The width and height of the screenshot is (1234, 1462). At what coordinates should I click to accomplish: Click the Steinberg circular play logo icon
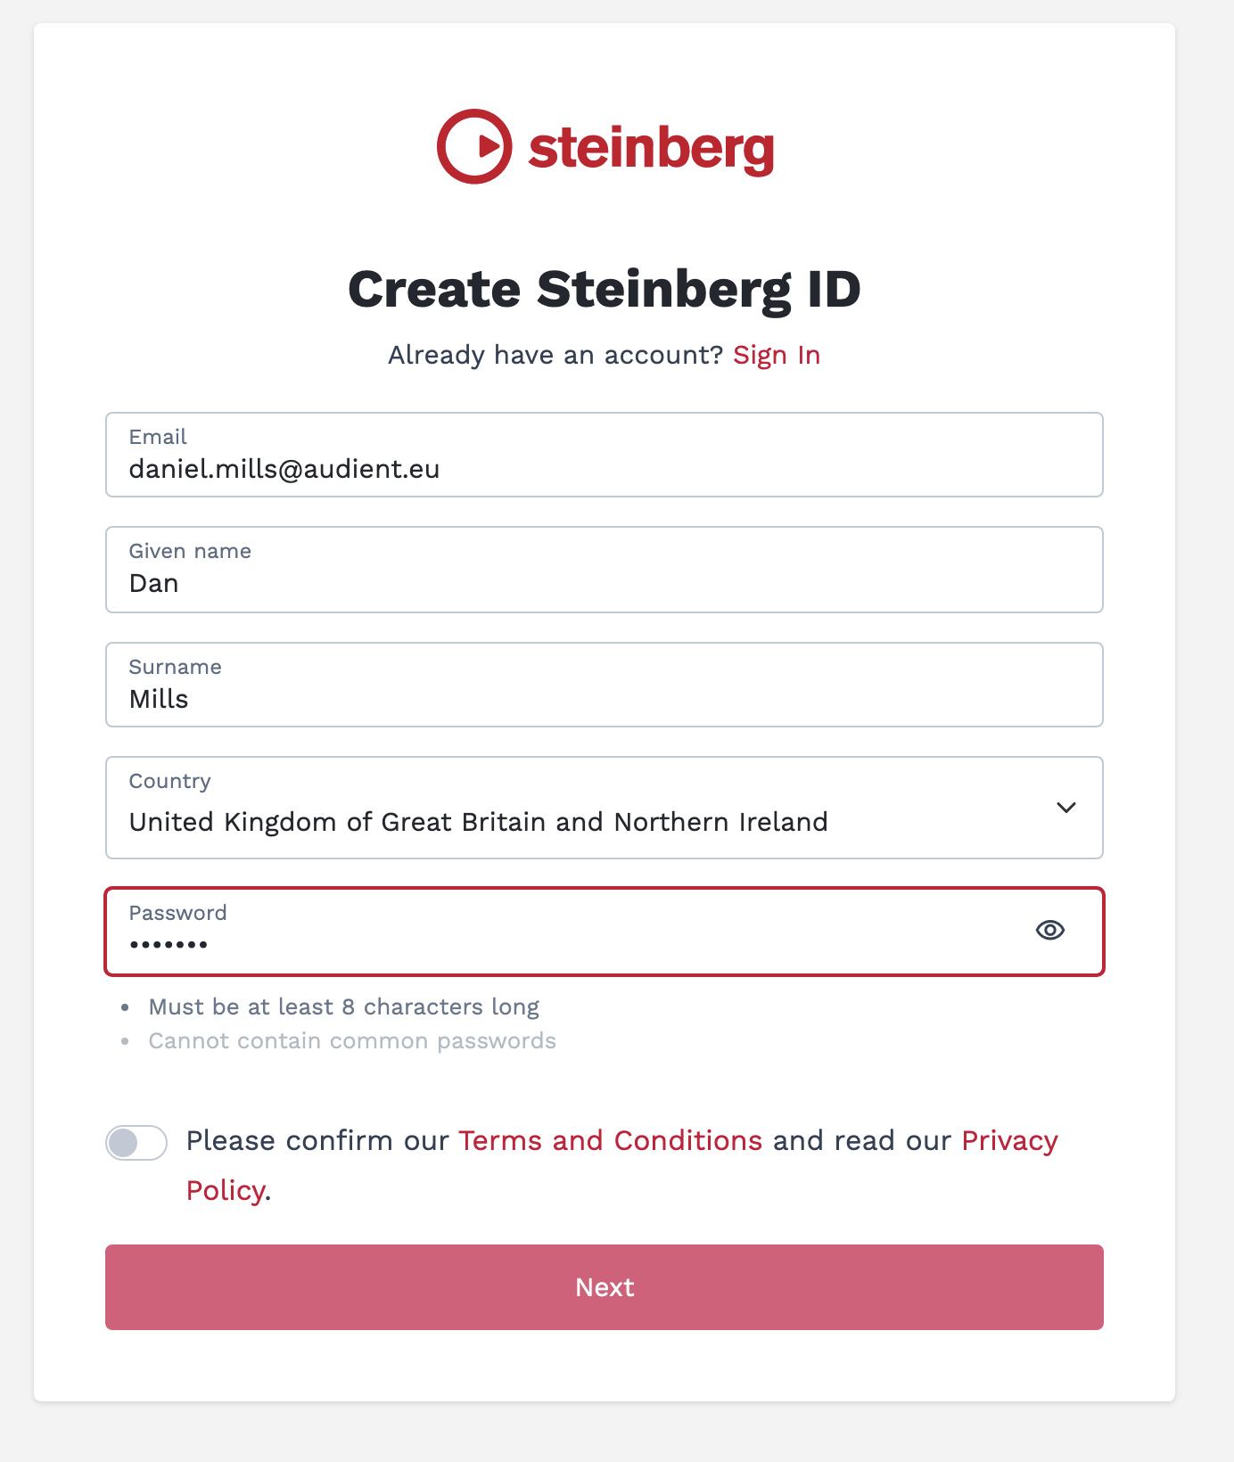coord(474,147)
